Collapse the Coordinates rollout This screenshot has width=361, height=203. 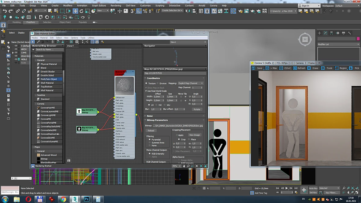point(145,78)
